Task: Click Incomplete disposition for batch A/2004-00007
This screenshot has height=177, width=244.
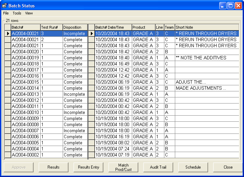Action: pyautogui.click(x=75, y=130)
